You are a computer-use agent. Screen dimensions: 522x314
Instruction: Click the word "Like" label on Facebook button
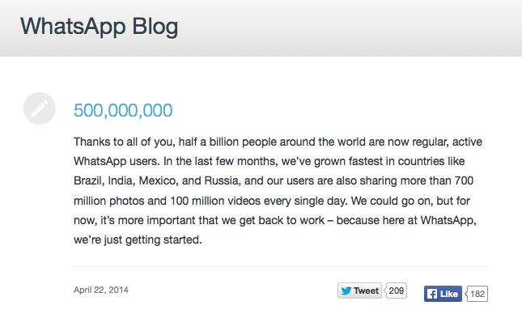[x=449, y=294]
